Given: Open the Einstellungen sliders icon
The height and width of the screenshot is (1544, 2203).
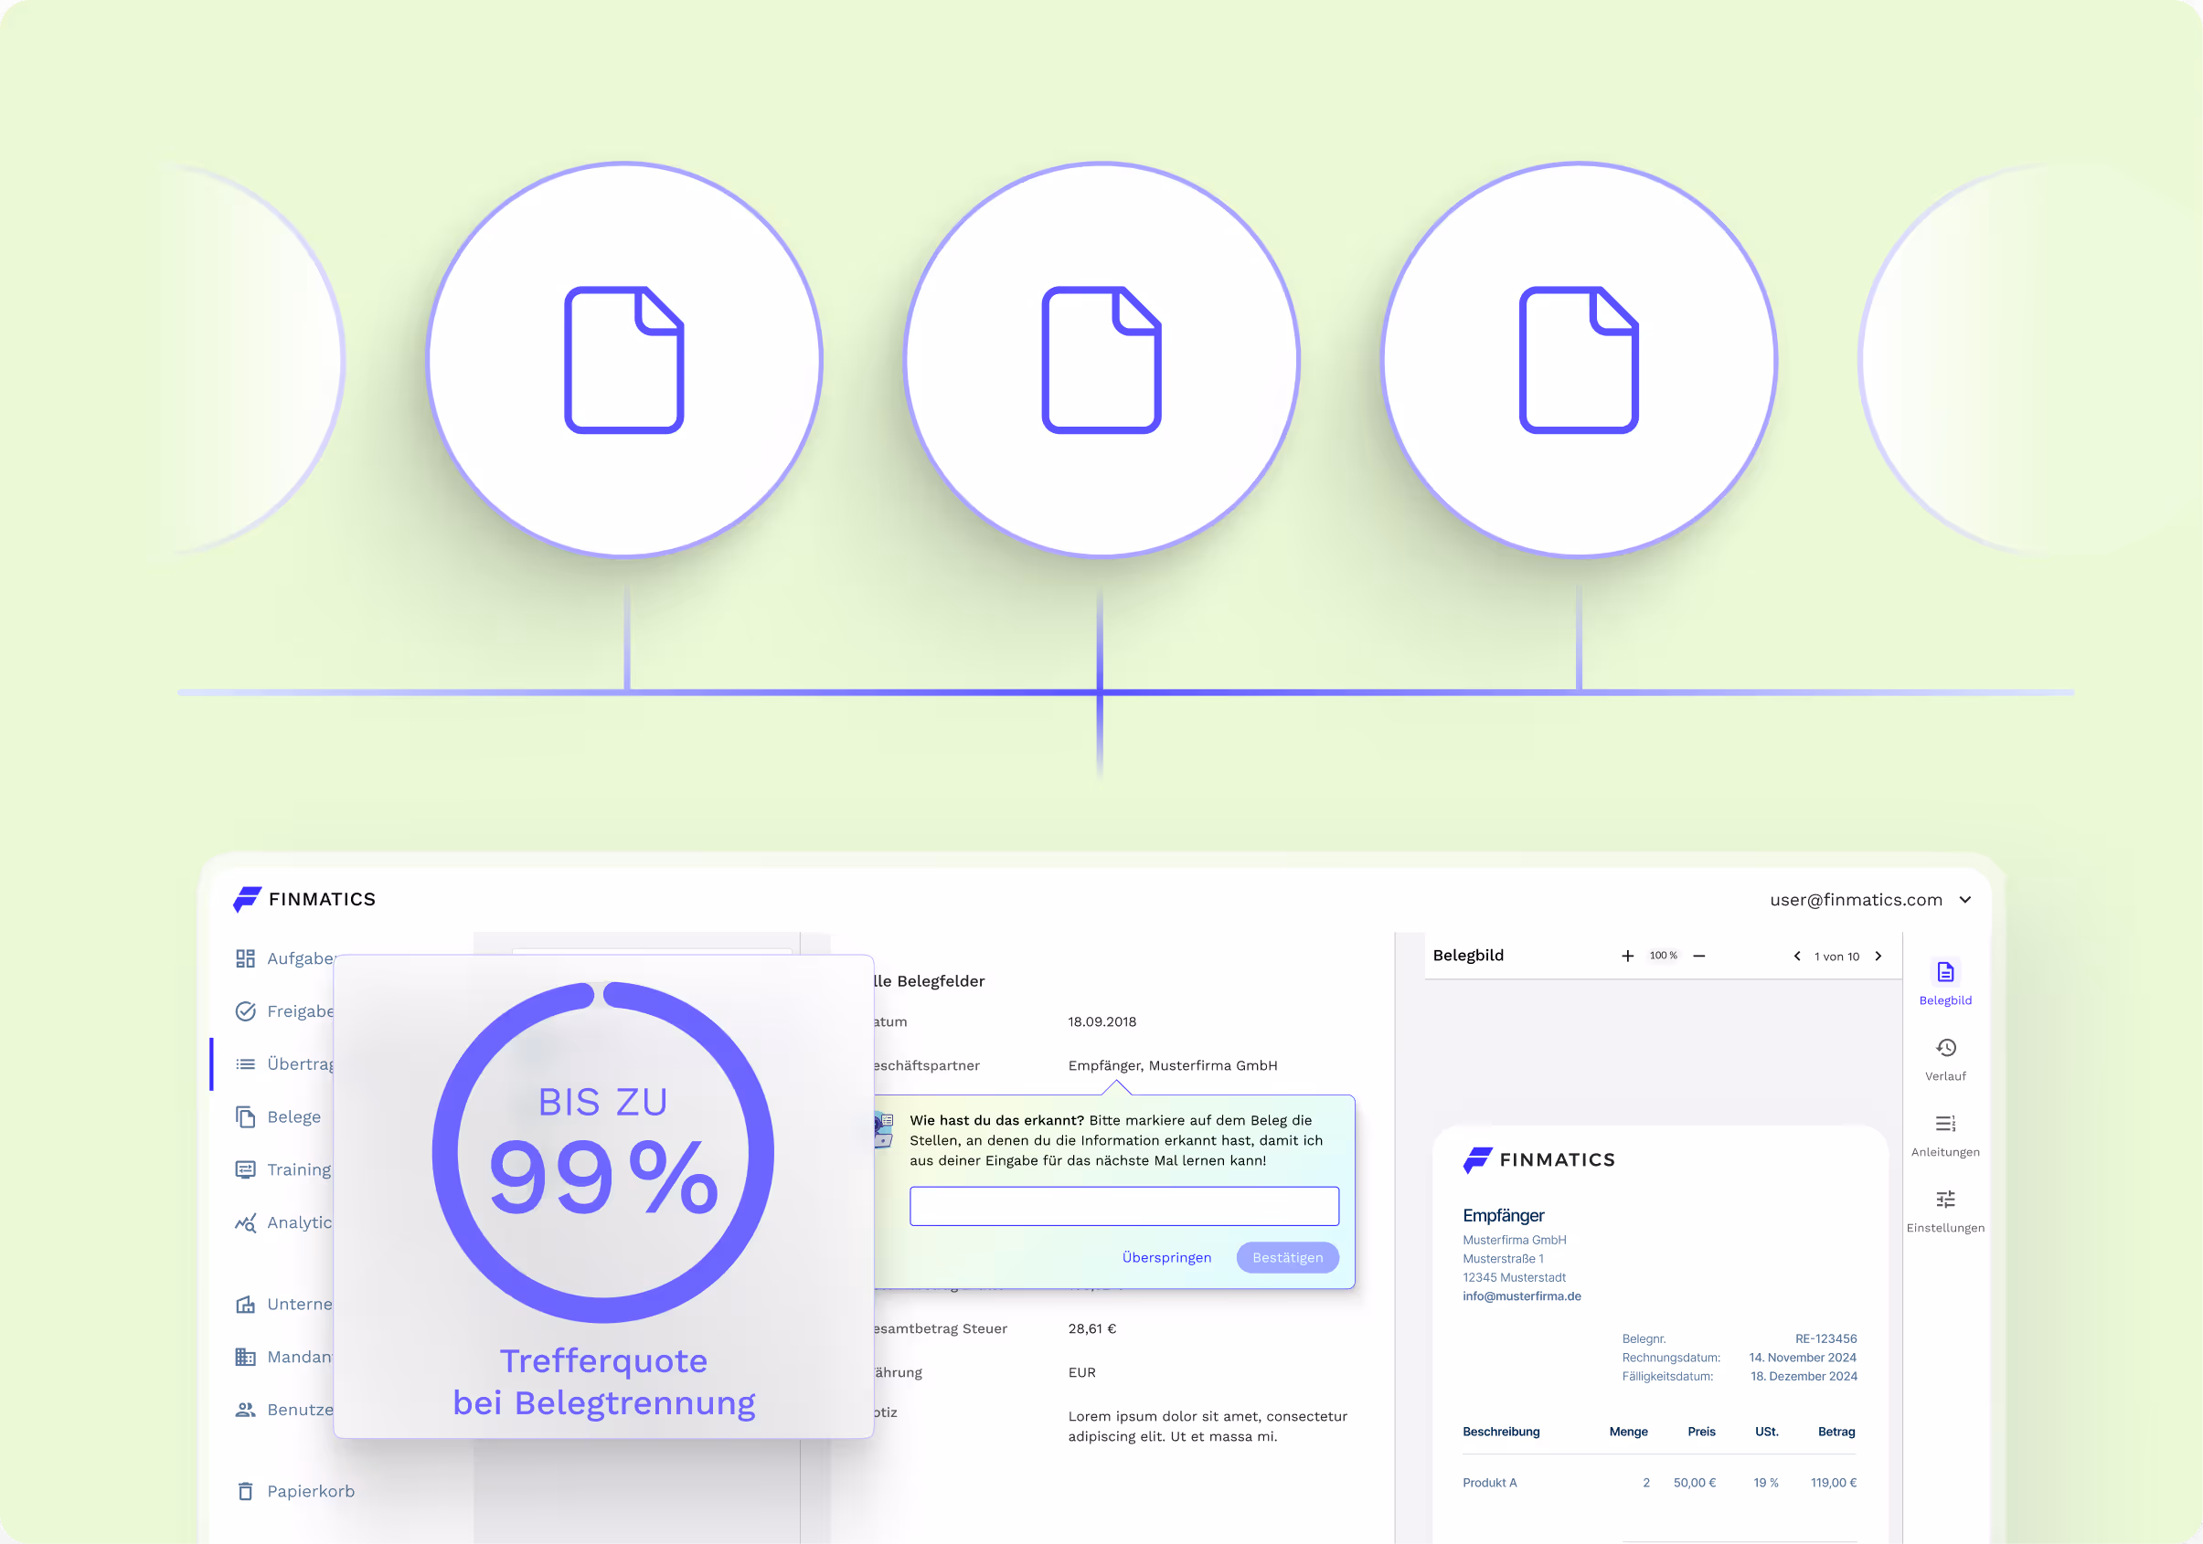Looking at the screenshot, I should (1945, 1199).
